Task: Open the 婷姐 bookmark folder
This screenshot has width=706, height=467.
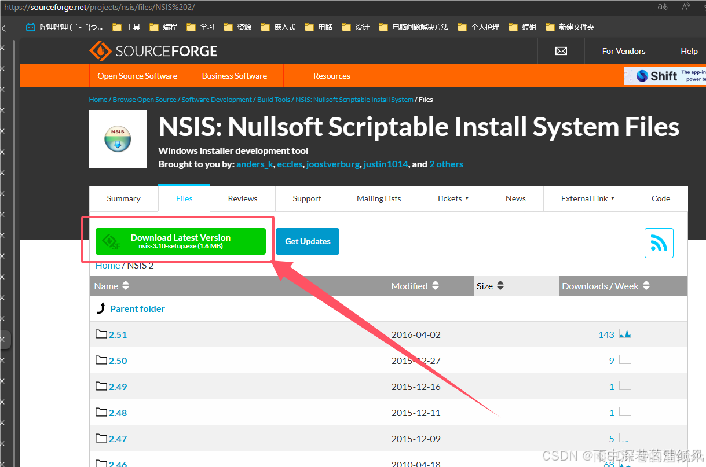Action: click(522, 27)
